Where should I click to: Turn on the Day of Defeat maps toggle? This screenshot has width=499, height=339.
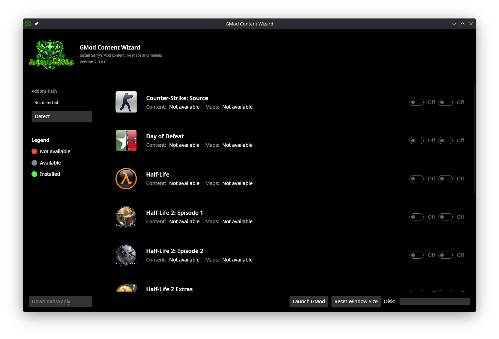pyautogui.click(x=446, y=140)
